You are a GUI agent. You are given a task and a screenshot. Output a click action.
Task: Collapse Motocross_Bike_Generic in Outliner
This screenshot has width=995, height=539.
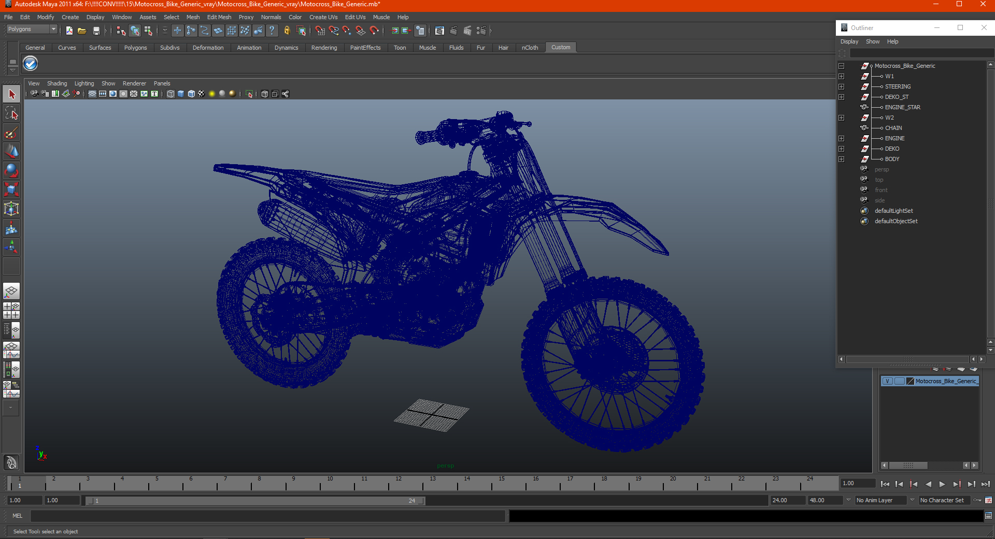click(842, 66)
